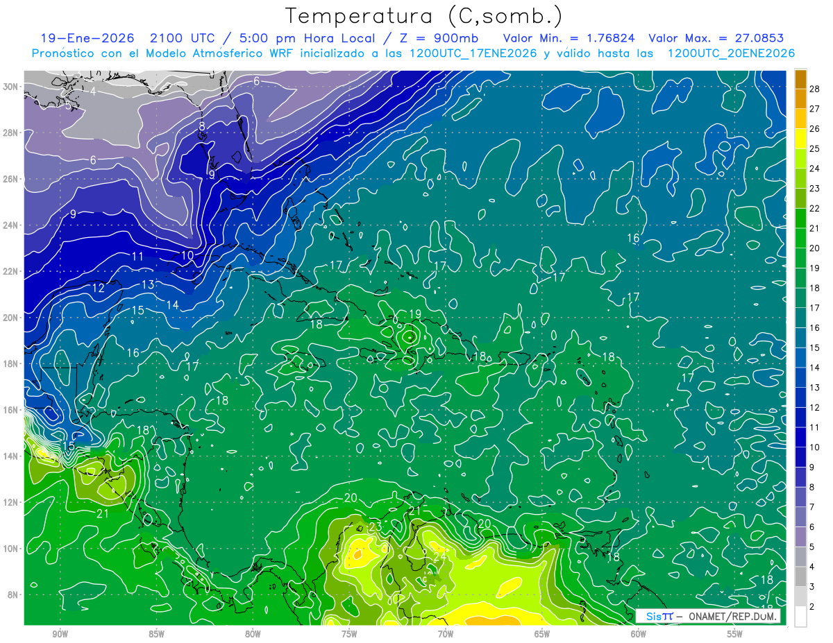Viewport: 833px width, 643px height.
Task: Click the 18N latitude axis label
Action: tap(12, 363)
